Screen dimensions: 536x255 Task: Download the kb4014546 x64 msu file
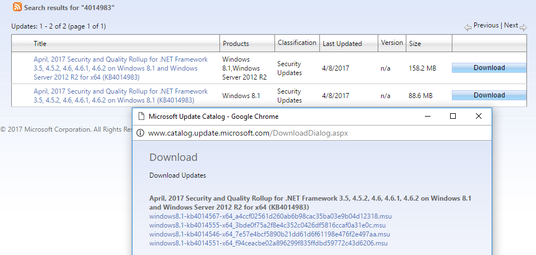point(270,234)
